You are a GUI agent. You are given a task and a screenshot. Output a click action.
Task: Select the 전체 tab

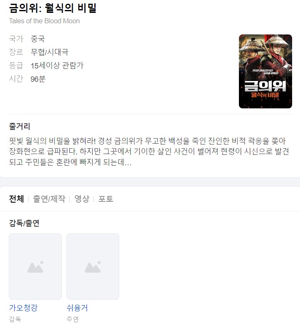(x=16, y=199)
